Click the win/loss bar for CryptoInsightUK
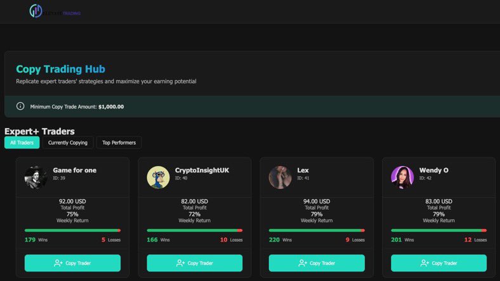Image resolution: width=500 pixels, height=281 pixels. [x=195, y=230]
